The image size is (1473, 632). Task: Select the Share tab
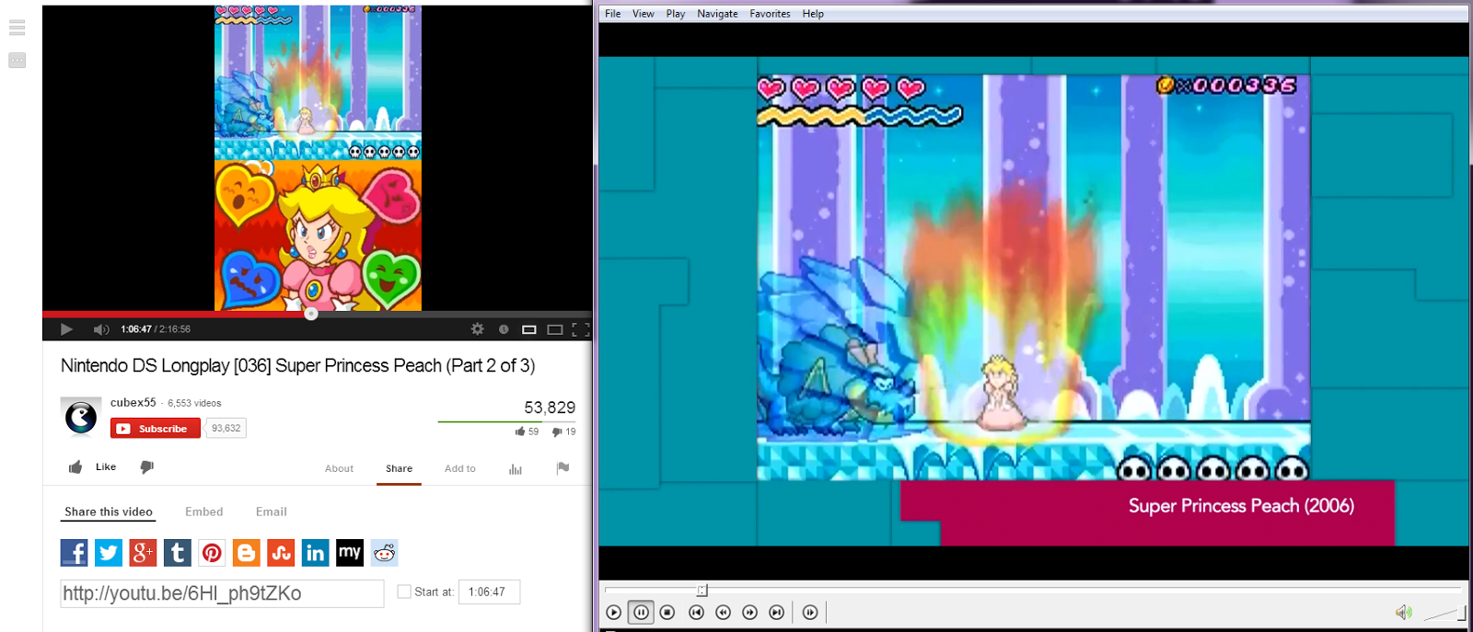click(399, 468)
